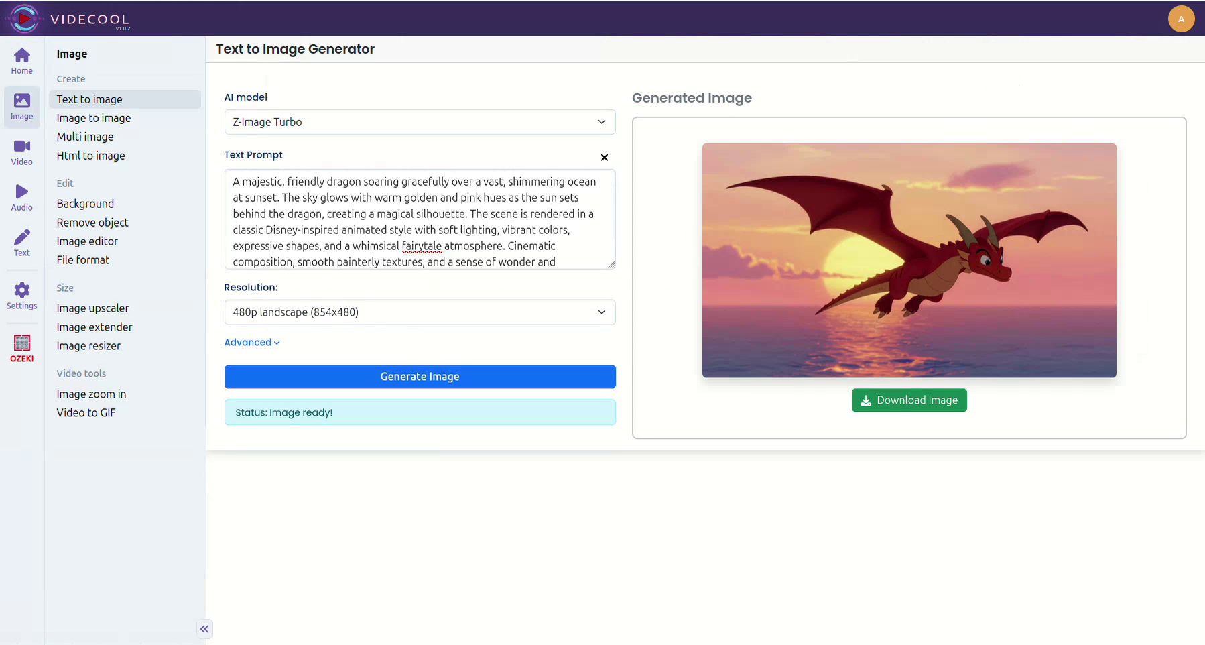Open the Audio section icon

(21, 198)
